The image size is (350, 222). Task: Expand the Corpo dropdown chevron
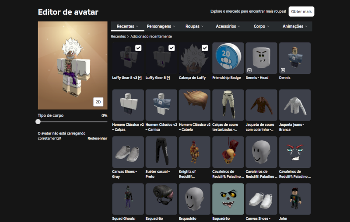(x=268, y=26)
